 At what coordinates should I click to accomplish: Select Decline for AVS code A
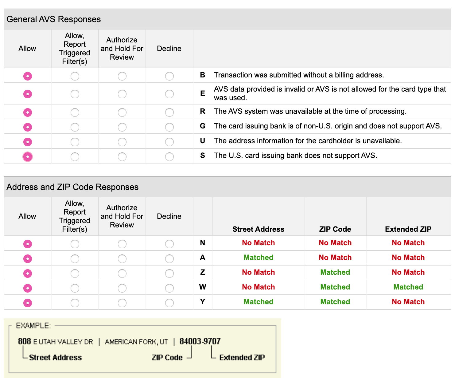pos(169,258)
